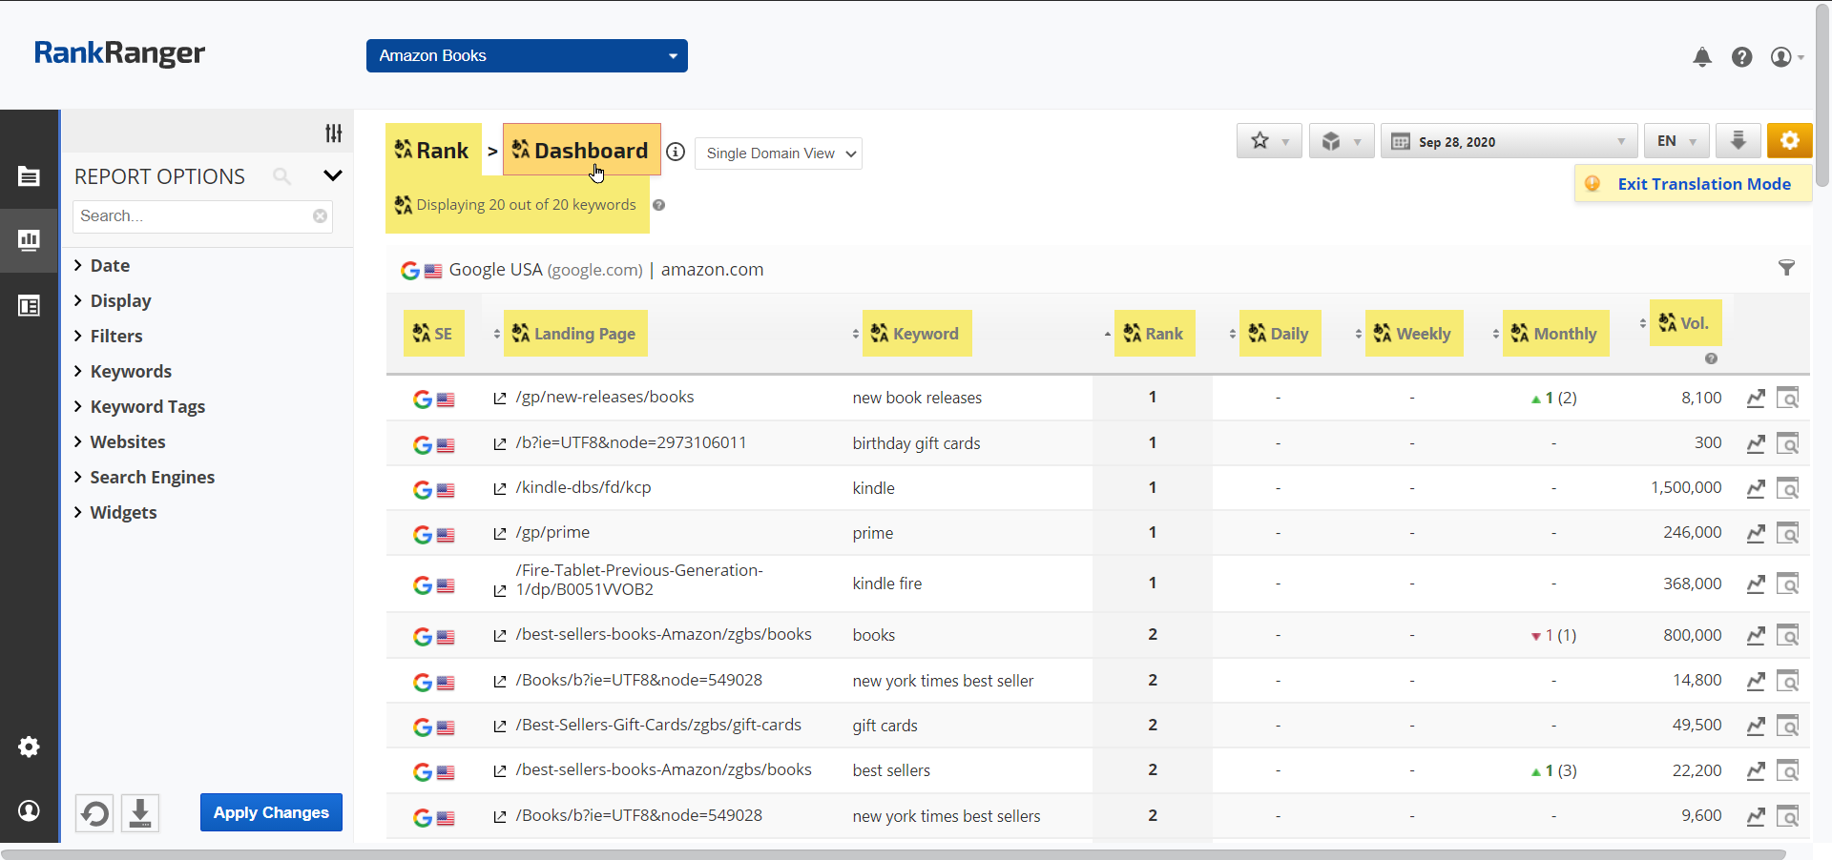1832x860 pixels.
Task: Expand the Search Engines options
Action: pos(152,478)
